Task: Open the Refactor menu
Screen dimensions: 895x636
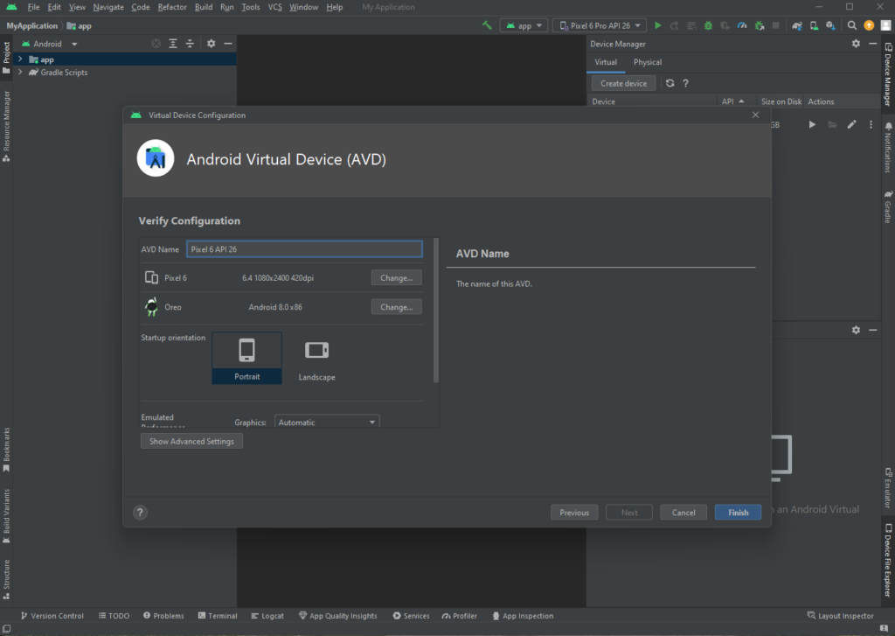Action: 172,7
